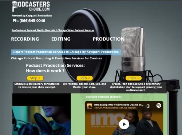Image resolution: width=182 pixels, height=135 pixels.
Task: Open the RECORDING menu item
Action: tap(25, 39)
